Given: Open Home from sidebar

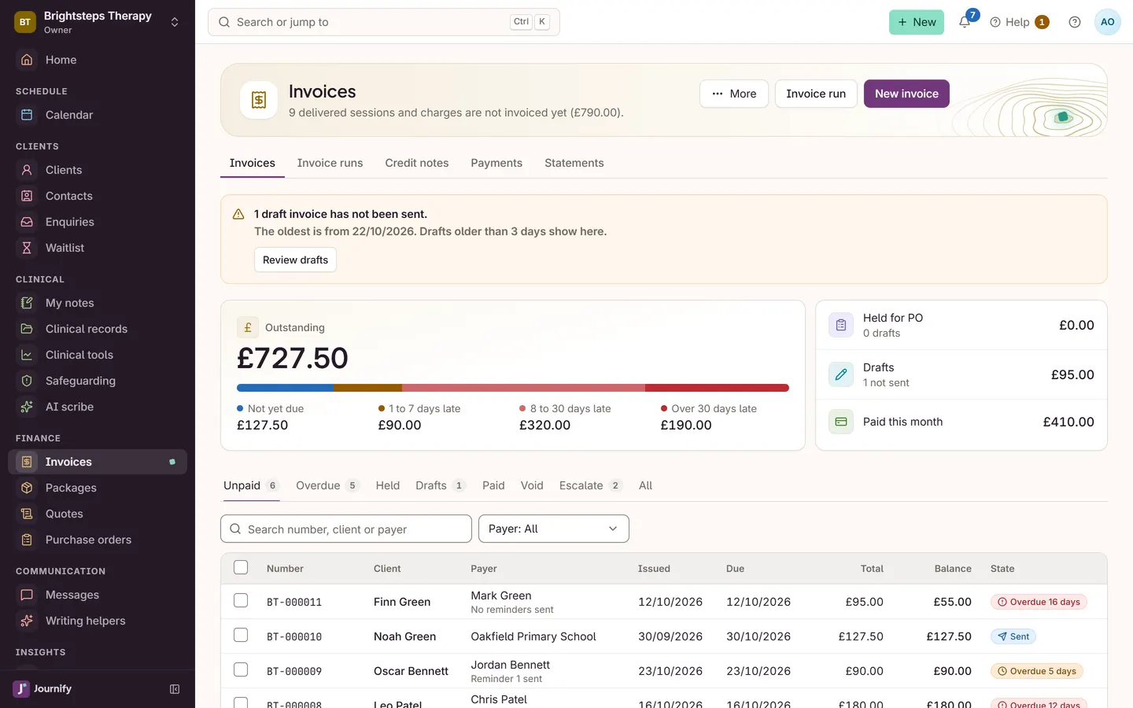Looking at the screenshot, I should [98, 60].
